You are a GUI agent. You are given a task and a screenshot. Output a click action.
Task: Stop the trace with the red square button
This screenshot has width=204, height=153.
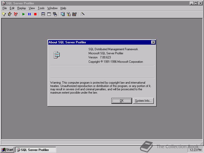pyautogui.click(x=35, y=14)
